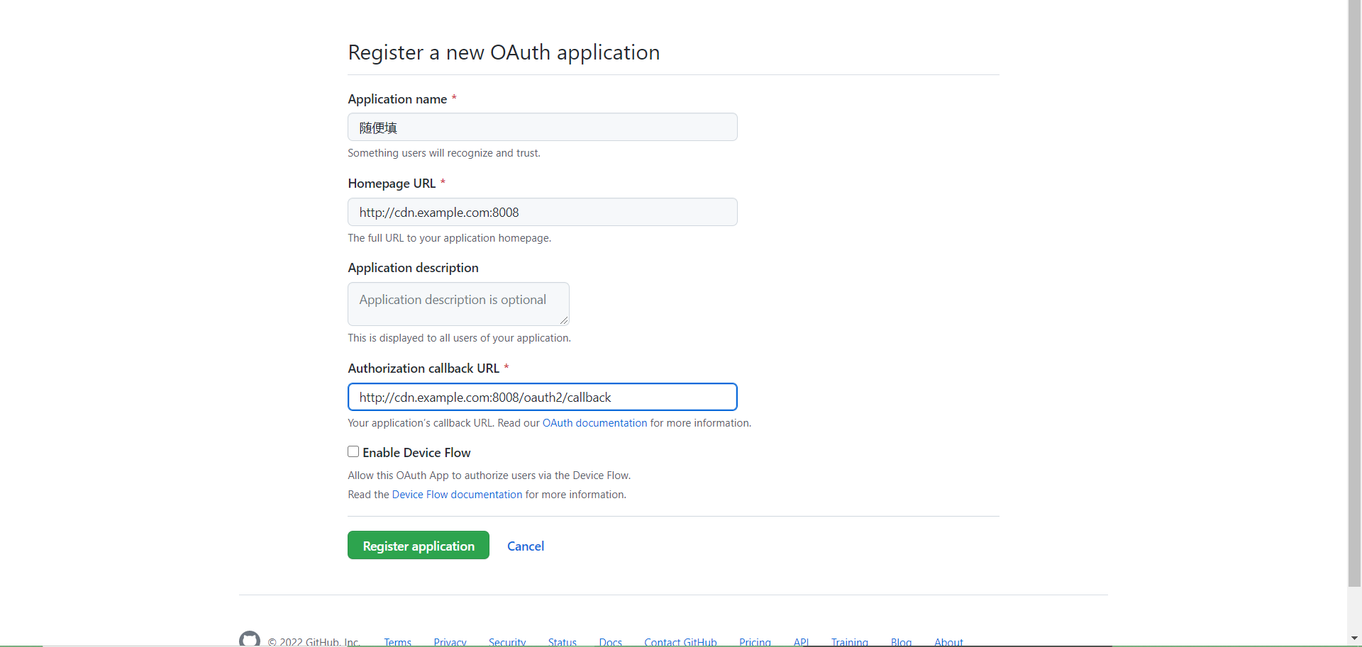Open the Status footer link

(x=562, y=642)
